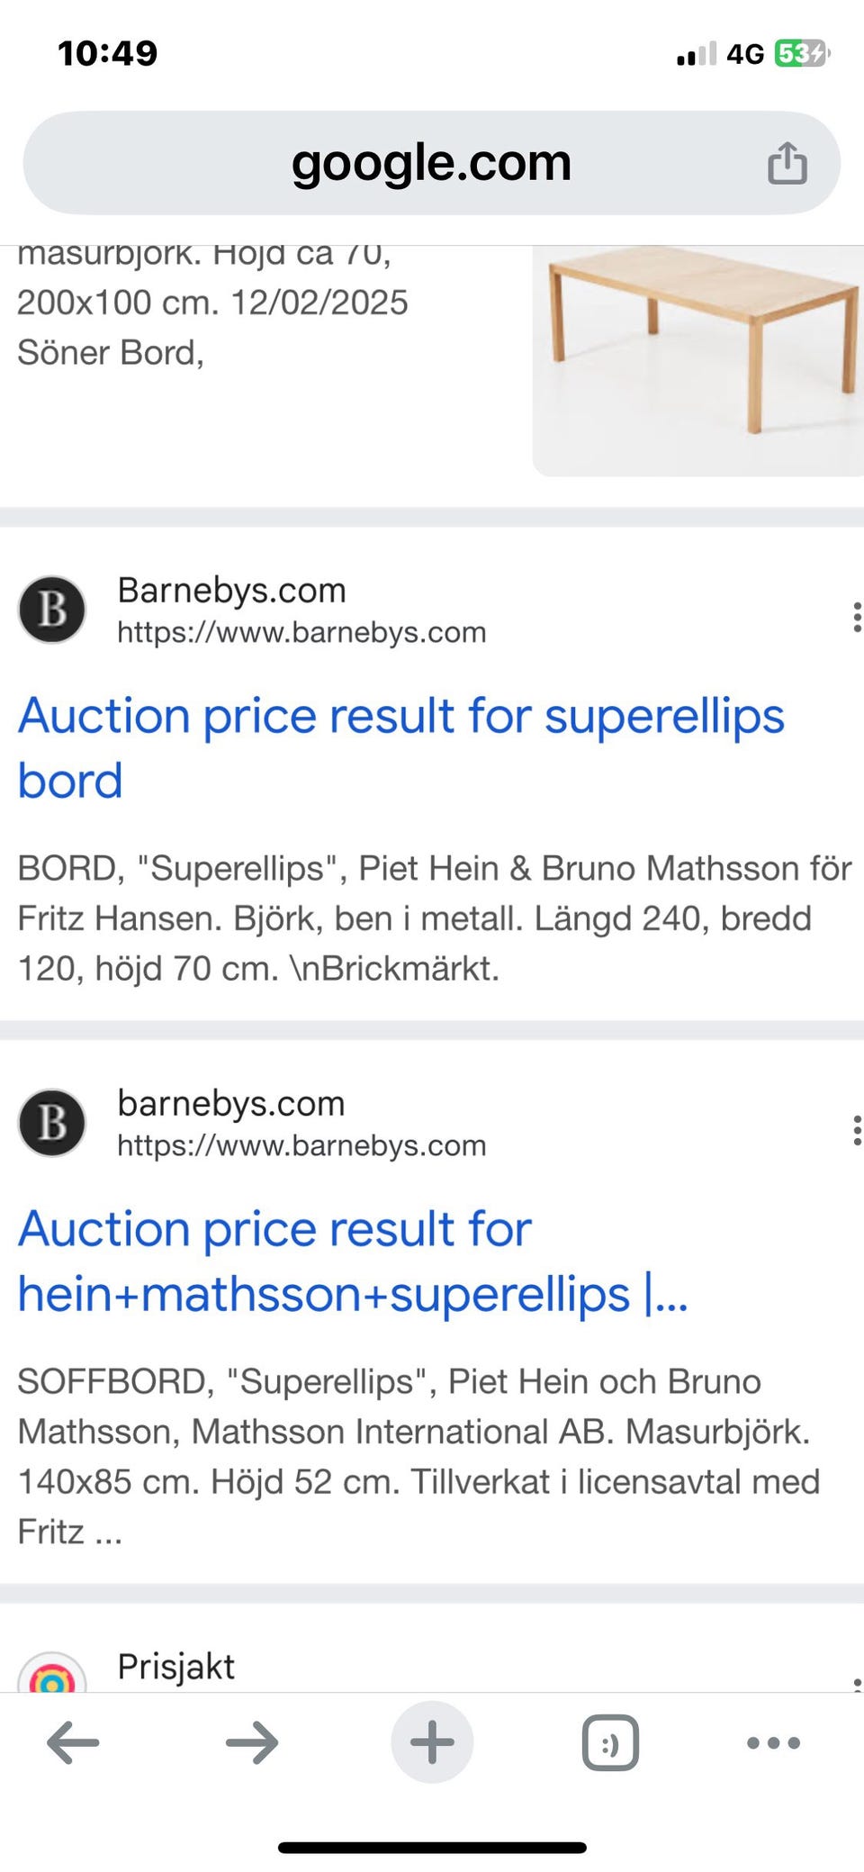Tap the SOFFBORD Superellips description snippet
This screenshot has height=1872, width=864.
pyautogui.click(x=418, y=1456)
